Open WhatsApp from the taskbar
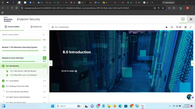 tap(98, 106)
